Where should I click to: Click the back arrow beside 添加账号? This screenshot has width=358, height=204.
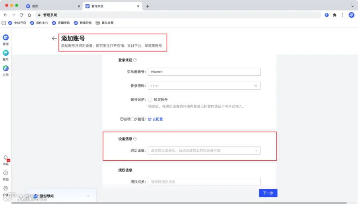click(x=54, y=38)
